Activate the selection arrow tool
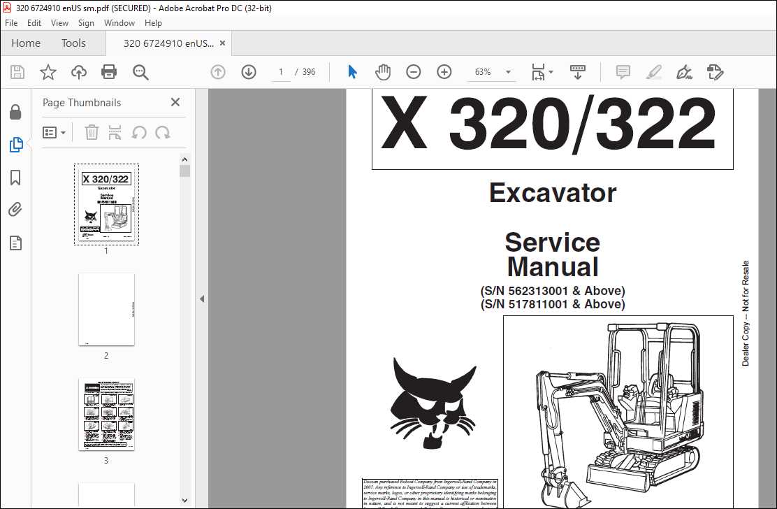 click(x=352, y=72)
